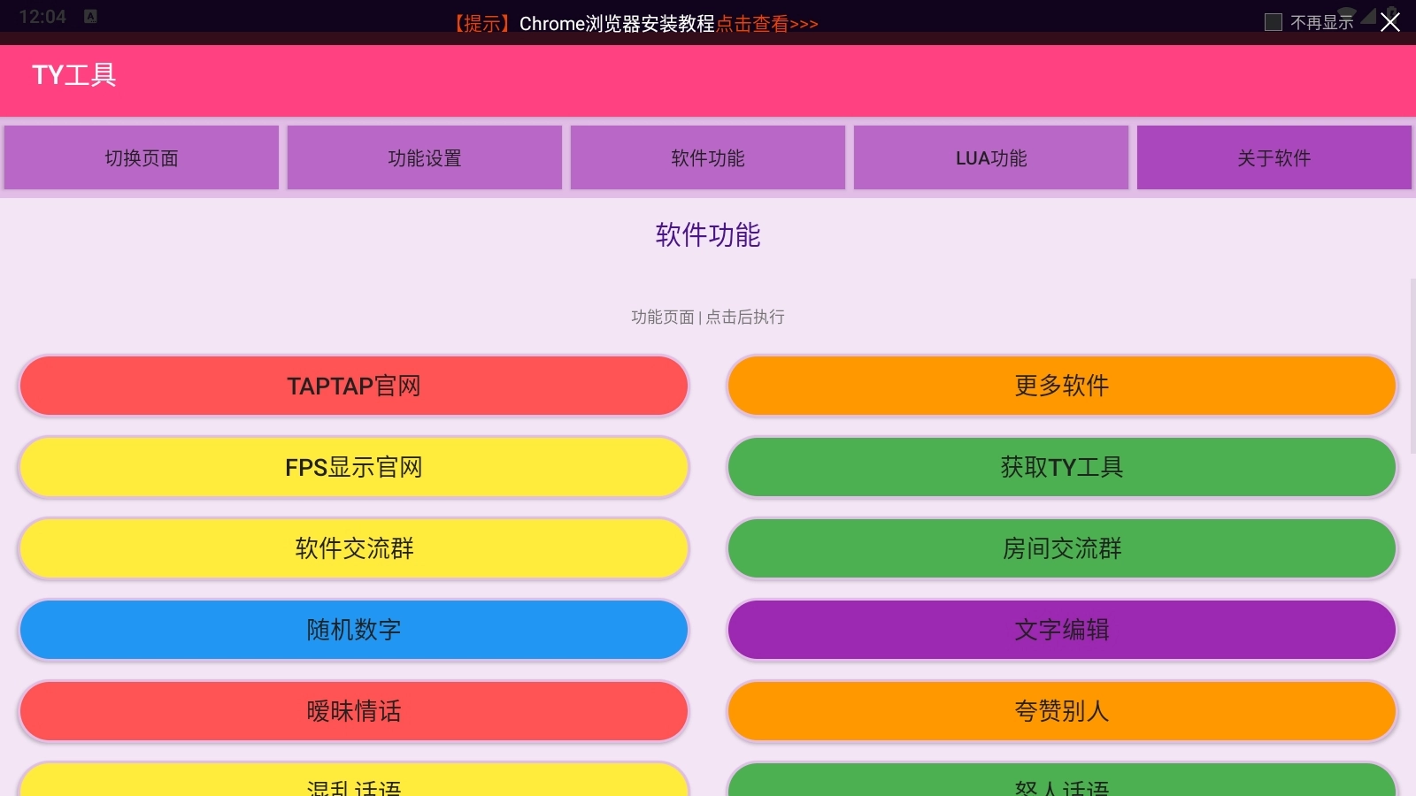This screenshot has width=1416, height=796.
Task: Open the 软件交流群 chat group
Action: [x=353, y=548]
